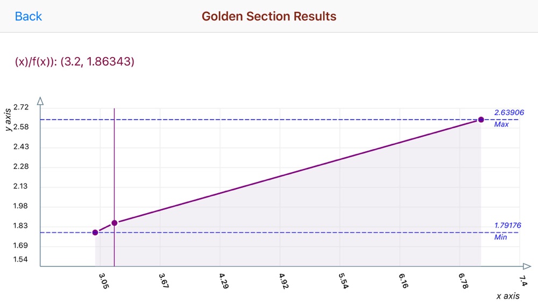Click the vertical purple cursor line
The height and width of the screenshot is (303, 538).
[114, 172]
